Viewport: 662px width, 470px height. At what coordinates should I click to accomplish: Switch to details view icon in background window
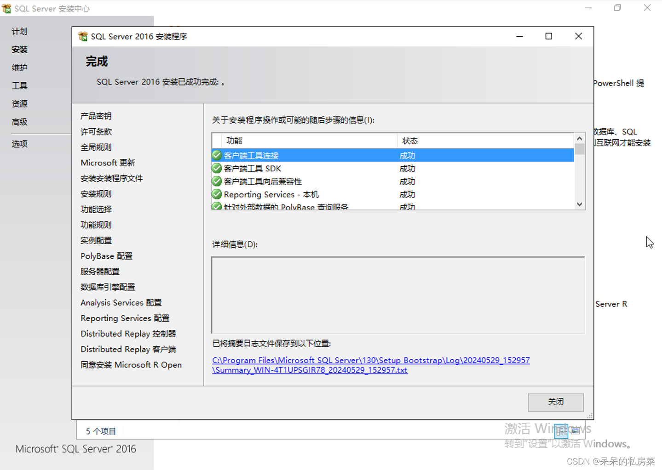561,431
